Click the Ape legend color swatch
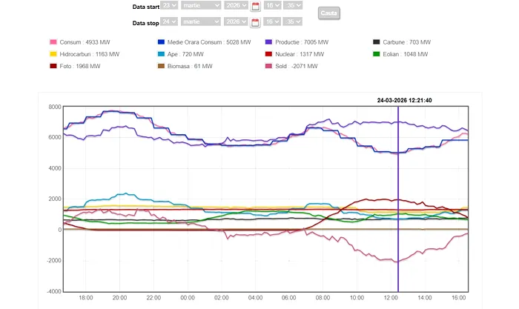This screenshot has height=309, width=519. [x=162, y=54]
